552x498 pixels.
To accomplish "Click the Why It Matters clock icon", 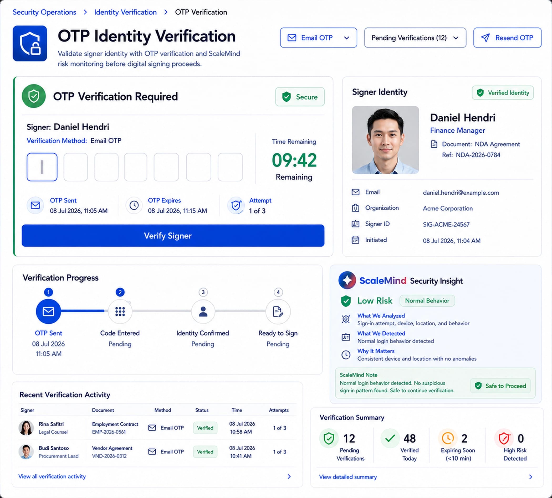I will [346, 355].
